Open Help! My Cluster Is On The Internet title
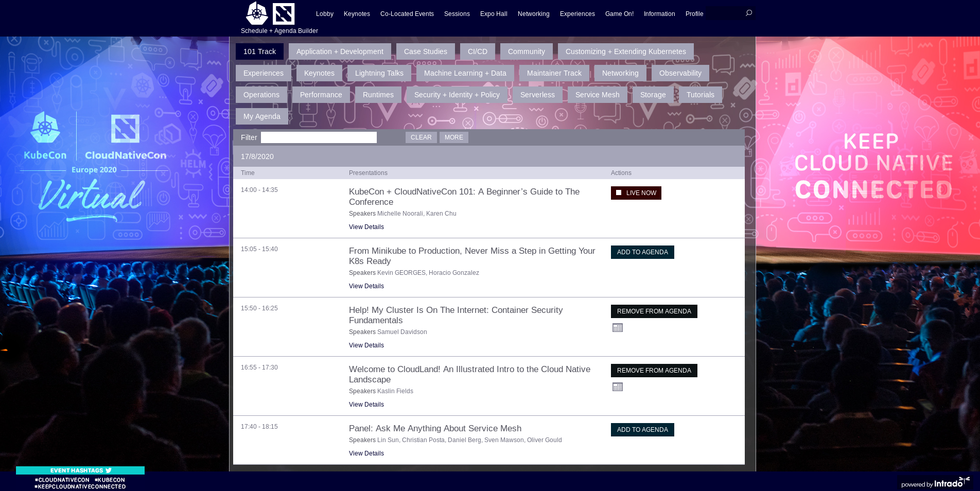The width and height of the screenshot is (980, 491). [456, 315]
